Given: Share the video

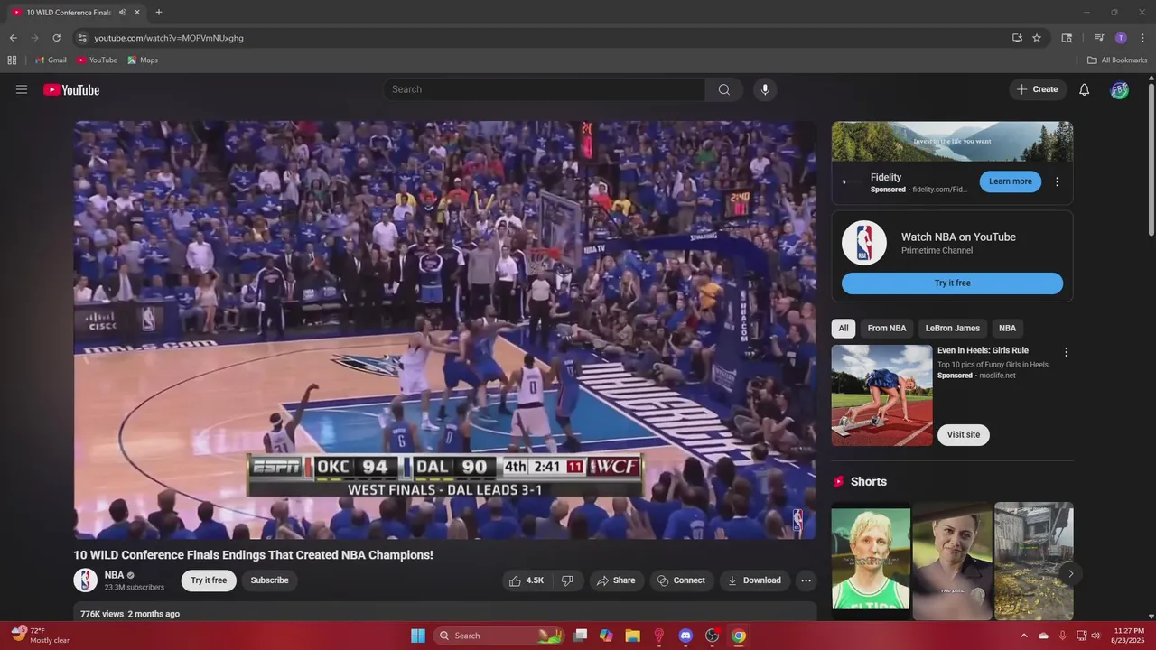Looking at the screenshot, I should coord(616,580).
